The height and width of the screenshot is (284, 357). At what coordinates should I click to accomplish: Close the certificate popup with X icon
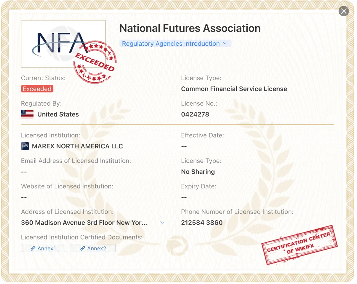tap(343, 11)
